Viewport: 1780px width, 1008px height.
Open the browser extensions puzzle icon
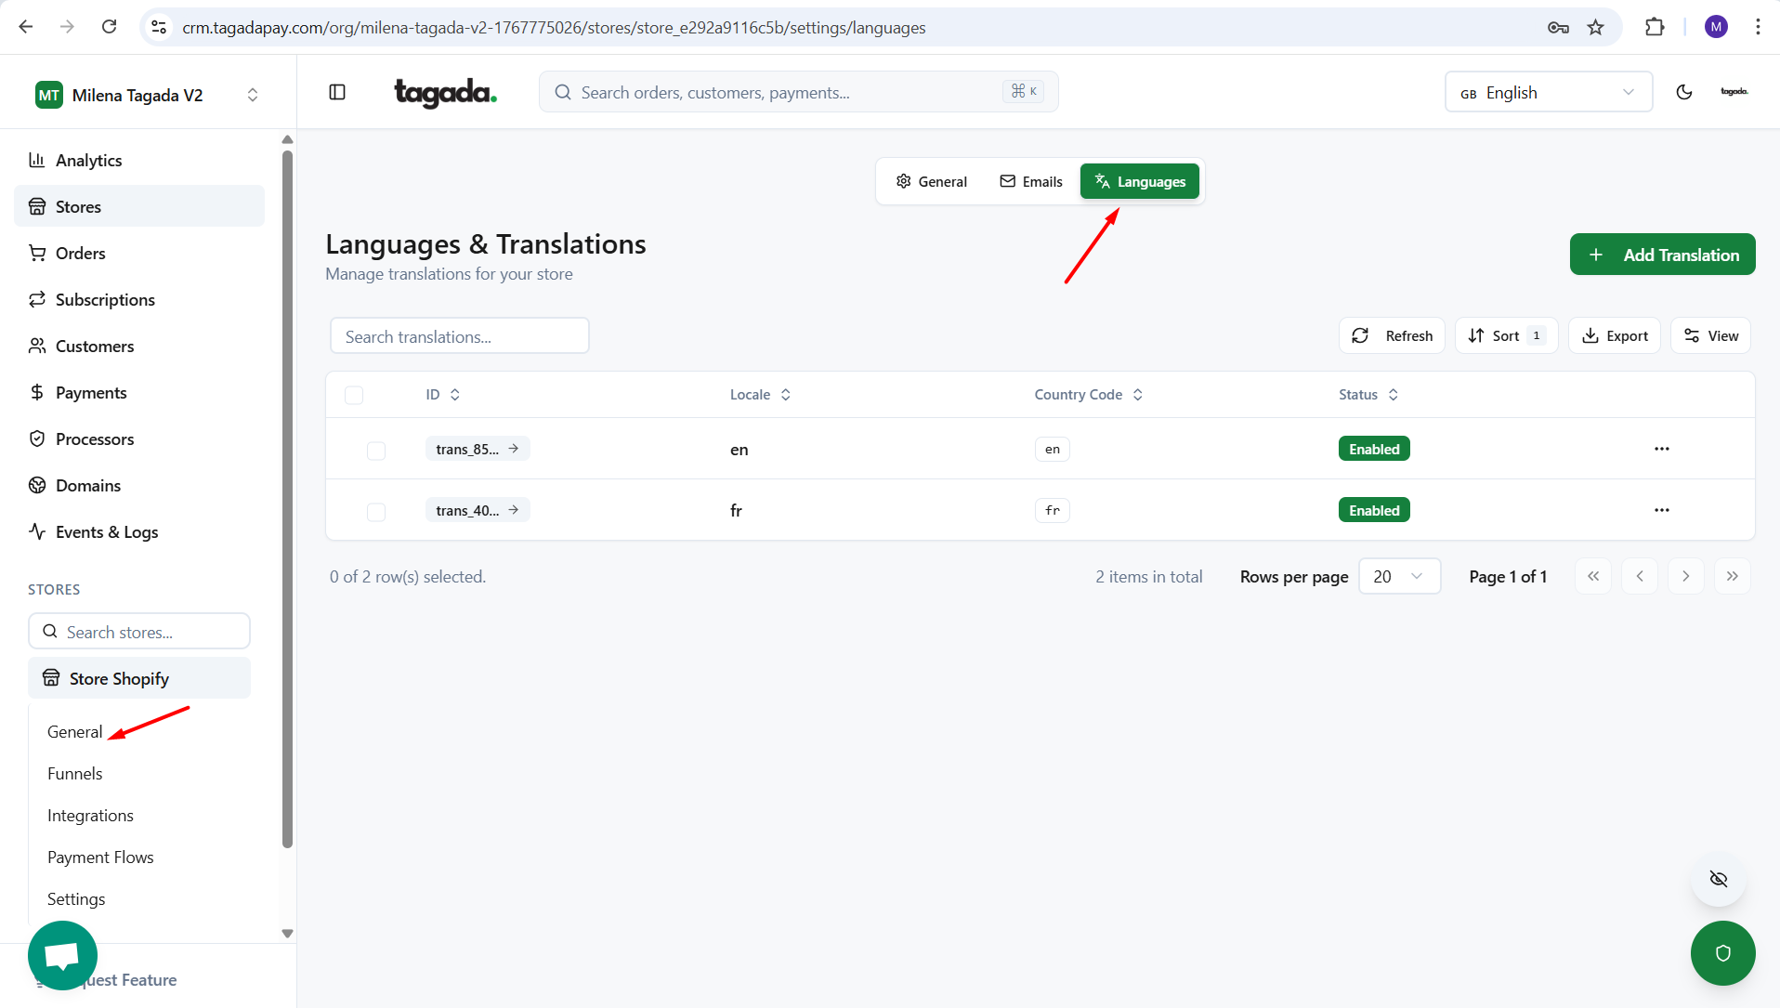[x=1654, y=27]
